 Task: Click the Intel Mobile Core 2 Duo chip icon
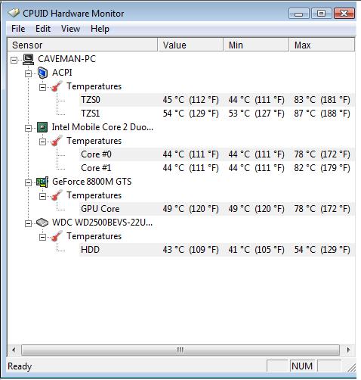[42, 127]
